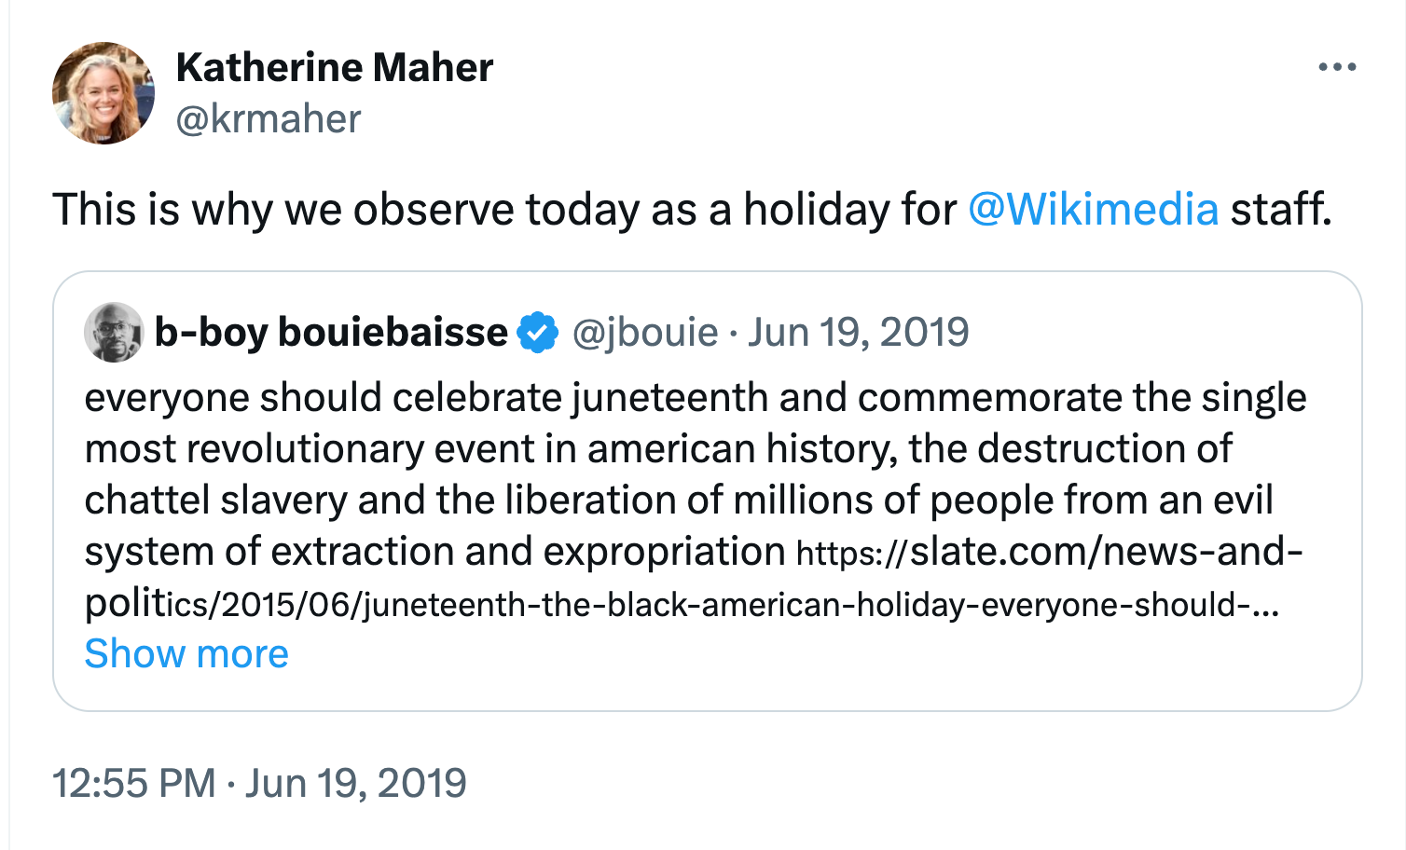Open the tweet options menu via ellipsis icon

1337,65
